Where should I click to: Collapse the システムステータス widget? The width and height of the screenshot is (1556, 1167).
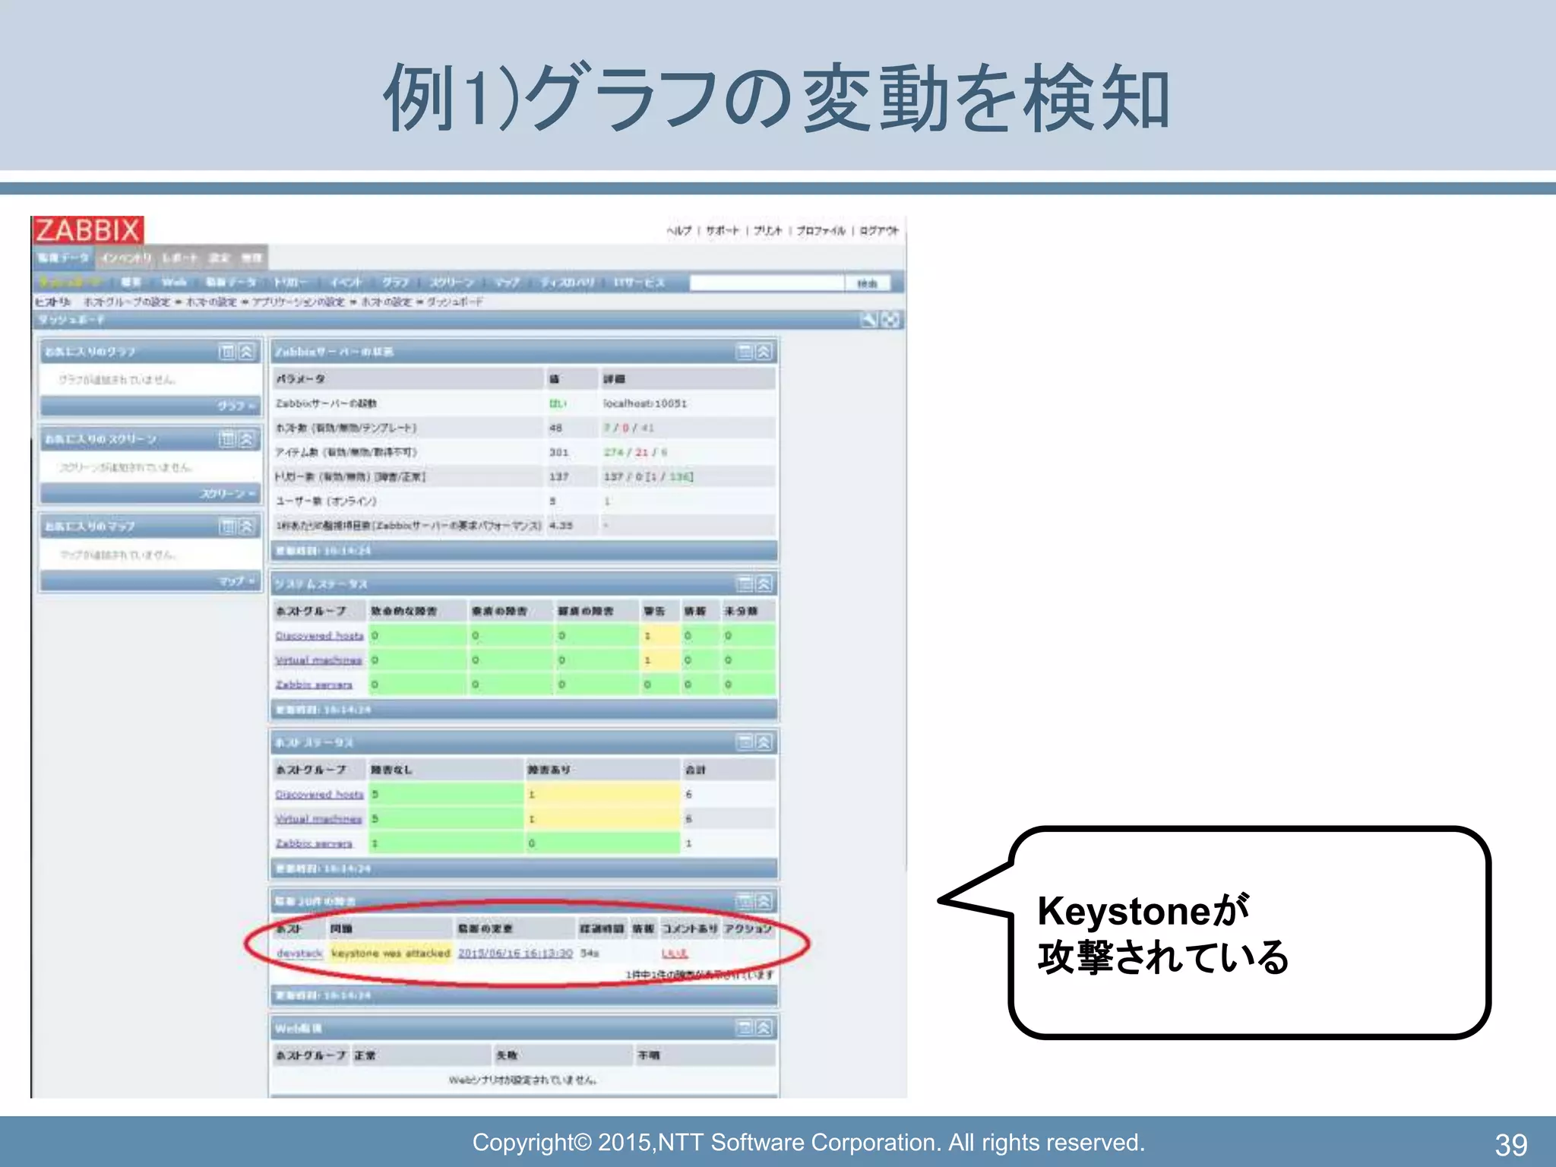coord(764,583)
